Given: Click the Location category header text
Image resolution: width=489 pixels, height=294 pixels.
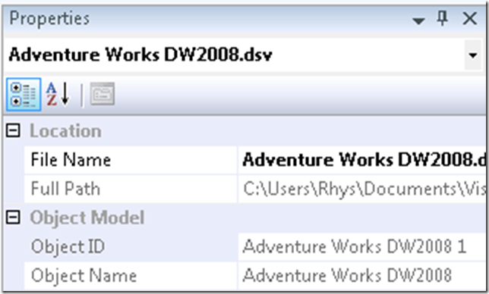Looking at the screenshot, I should coord(66,130).
